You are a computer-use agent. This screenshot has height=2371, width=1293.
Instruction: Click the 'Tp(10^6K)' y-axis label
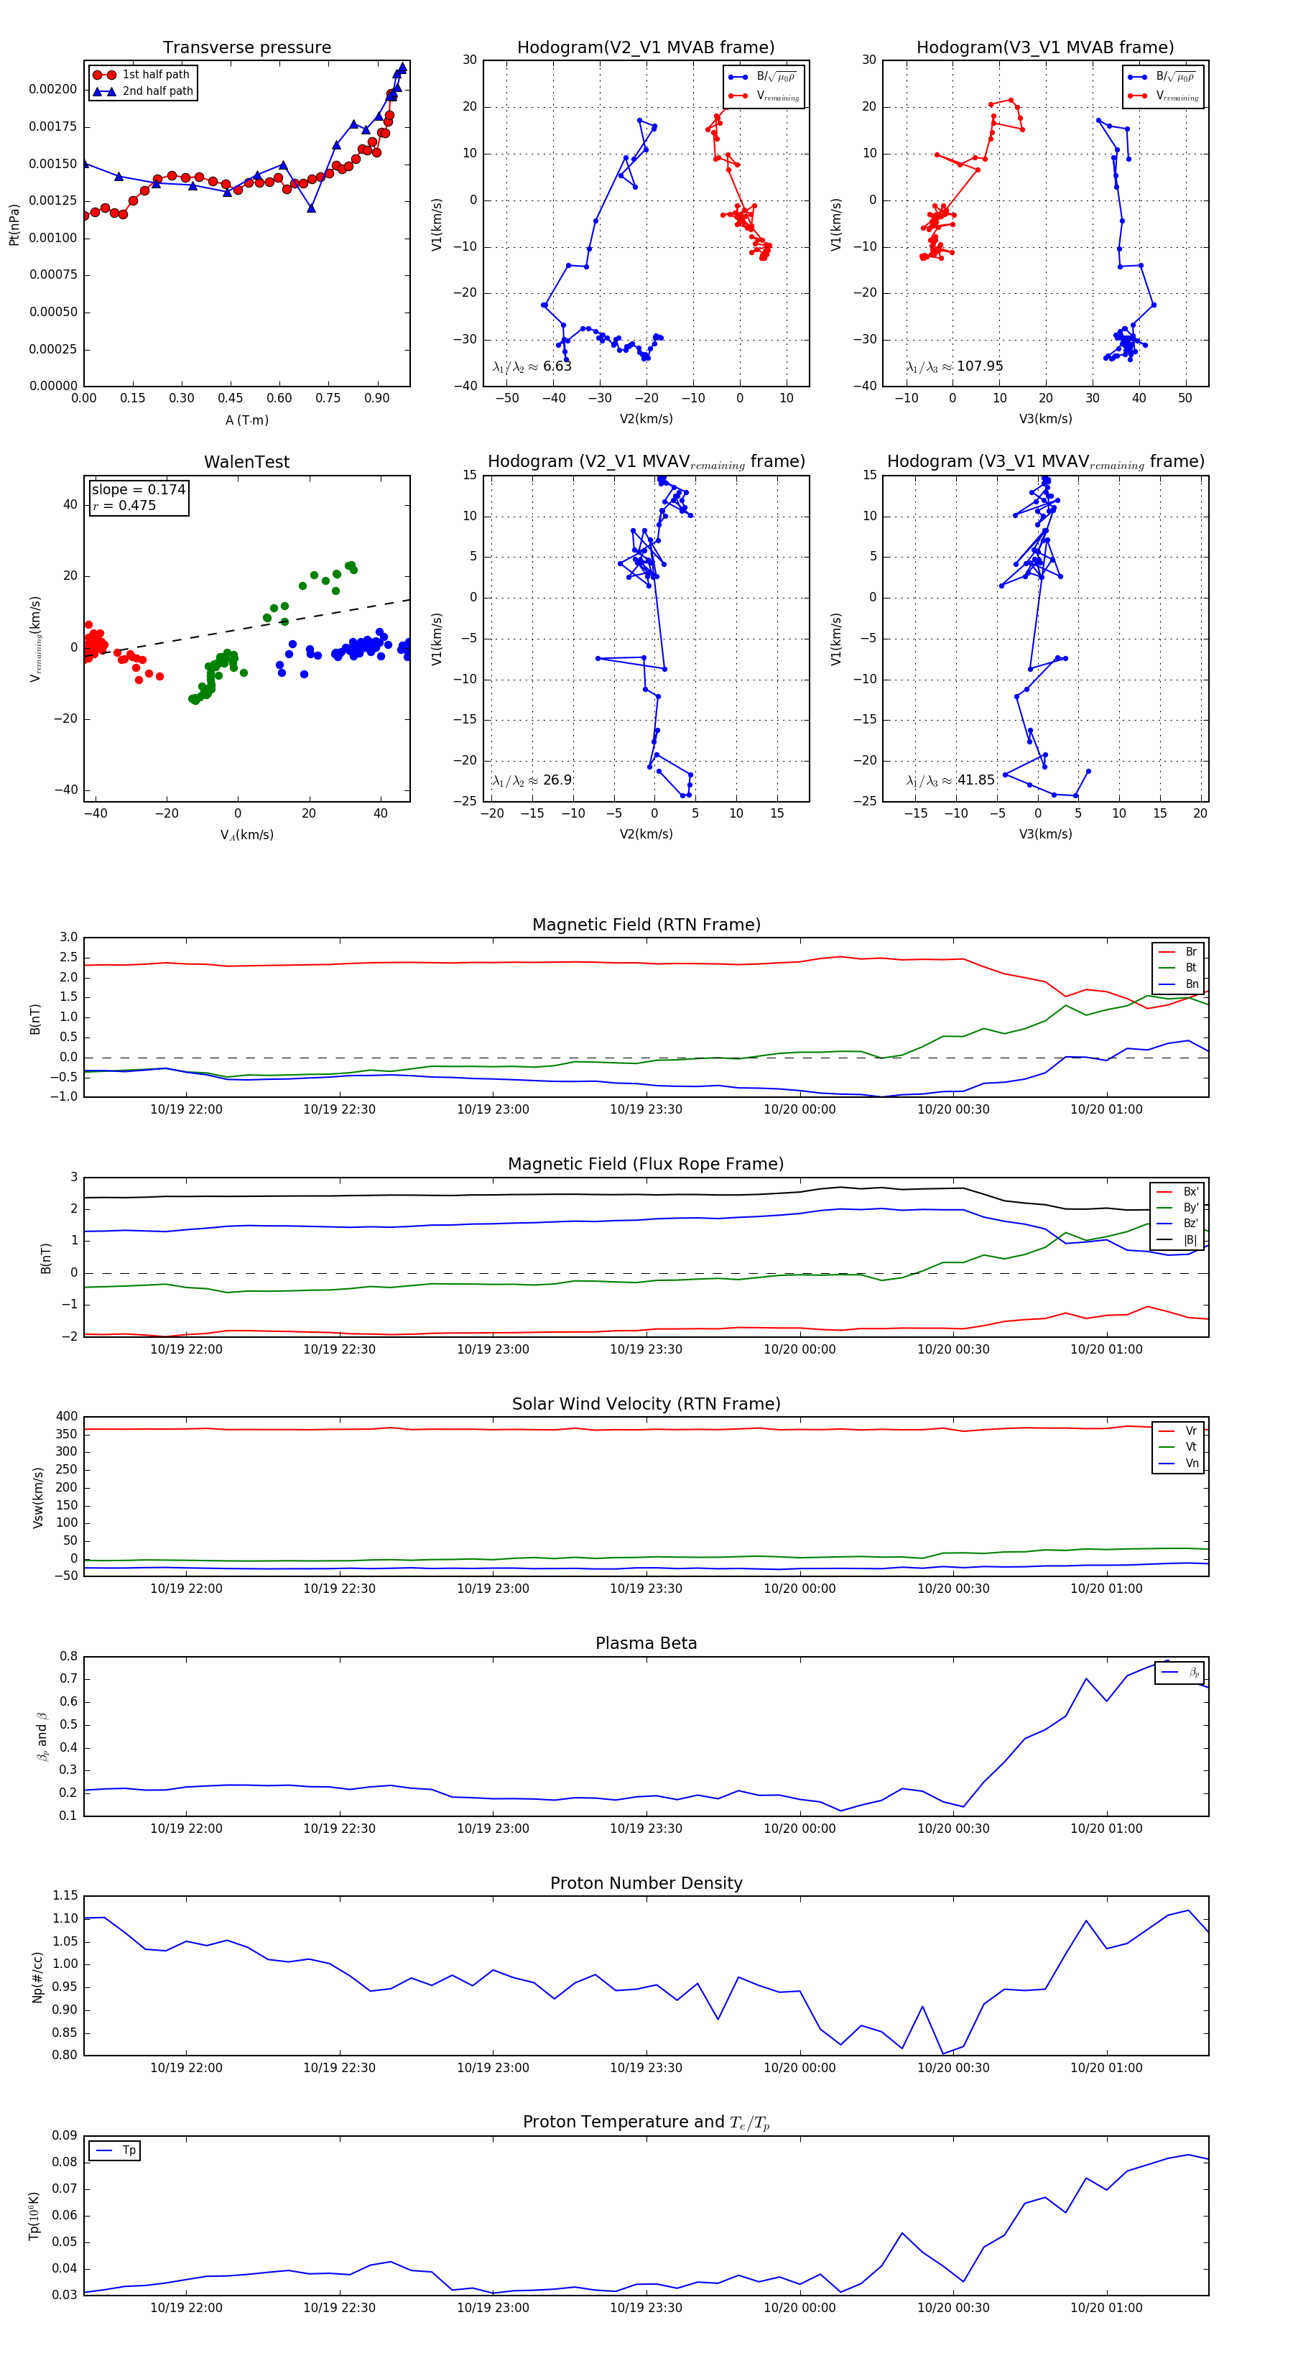[x=34, y=2217]
